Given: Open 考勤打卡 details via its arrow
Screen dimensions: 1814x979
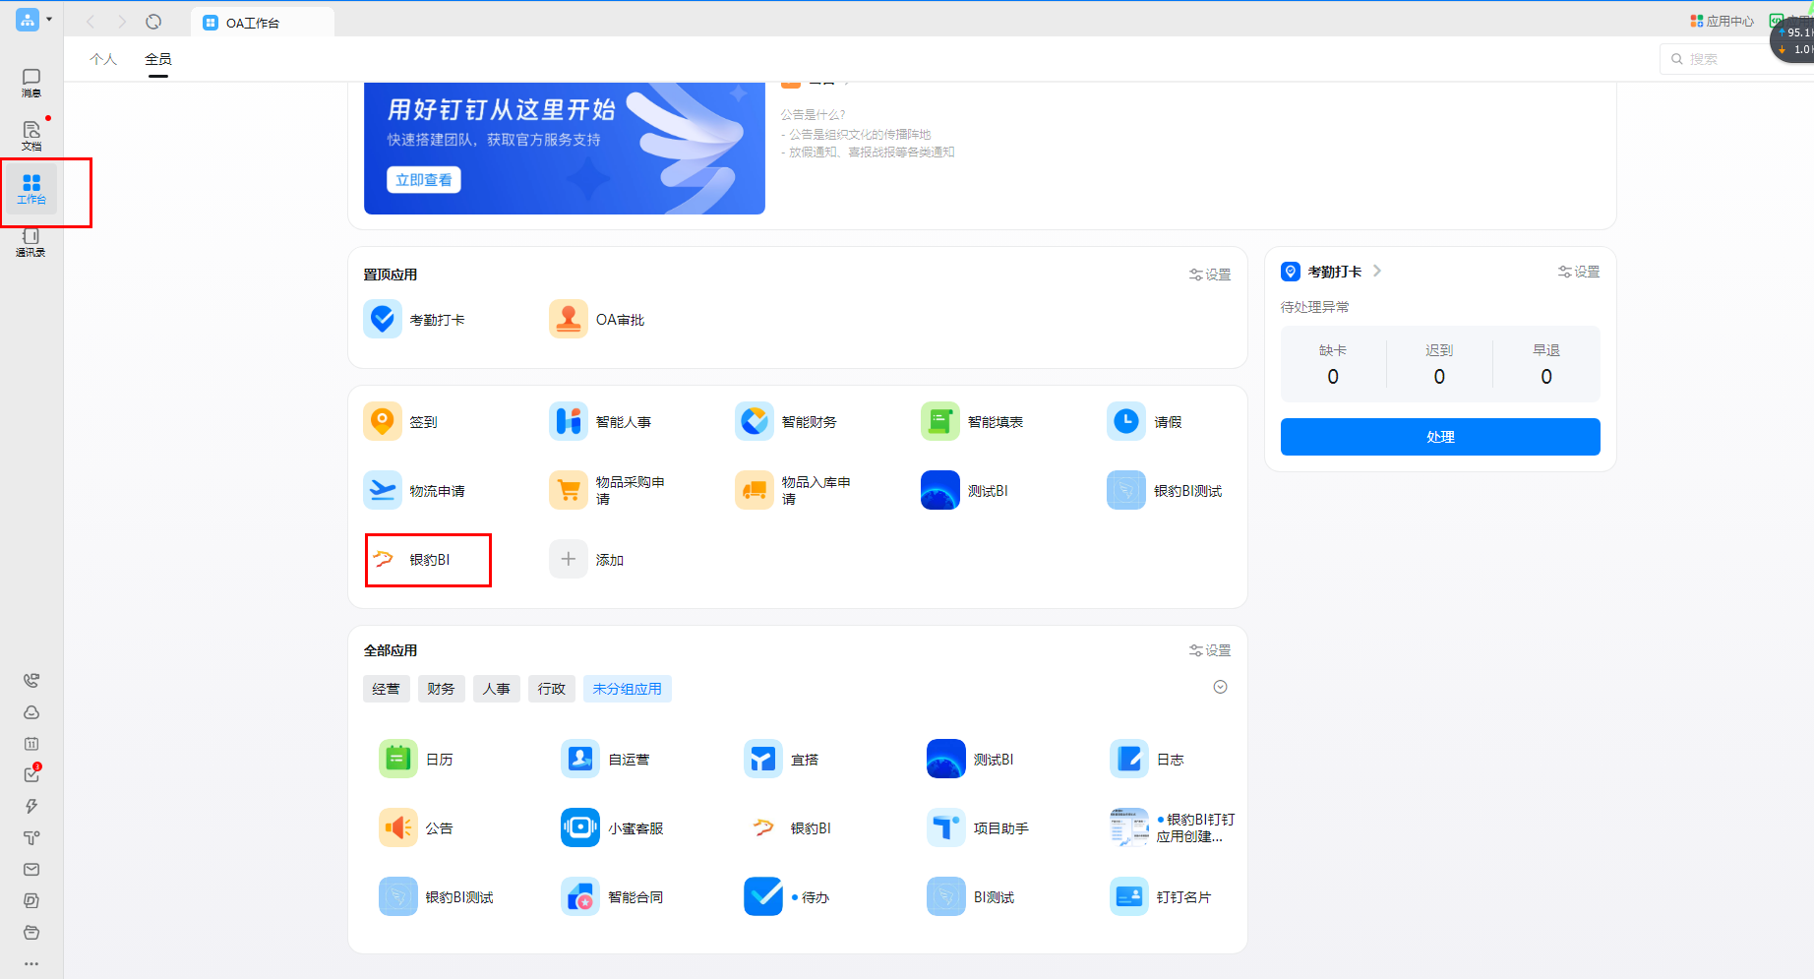Looking at the screenshot, I should pos(1377,271).
